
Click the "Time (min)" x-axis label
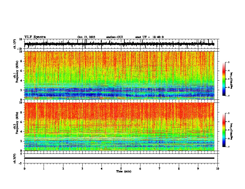pos(124,171)
